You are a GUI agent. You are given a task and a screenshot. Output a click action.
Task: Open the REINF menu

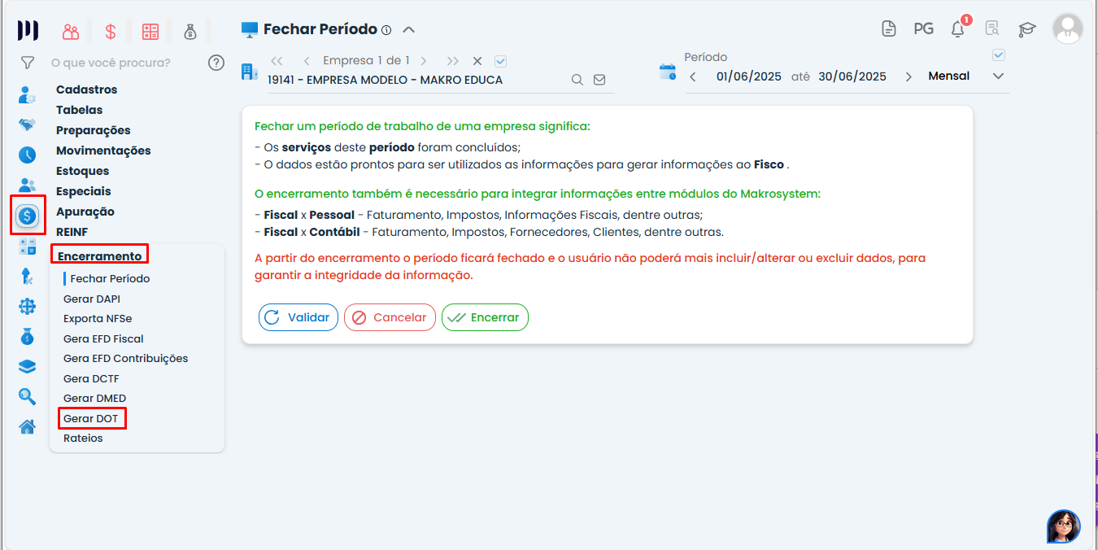[72, 232]
